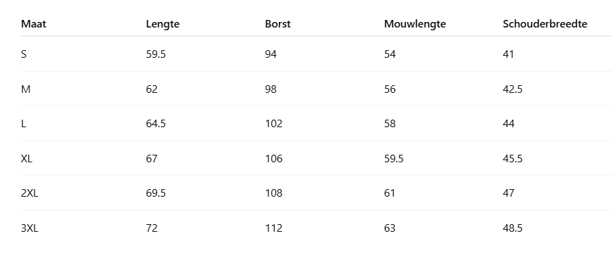Screen dimensions: 612x262
Task: Click the 42.5 Schouderbreedte value
Action: click(x=512, y=89)
